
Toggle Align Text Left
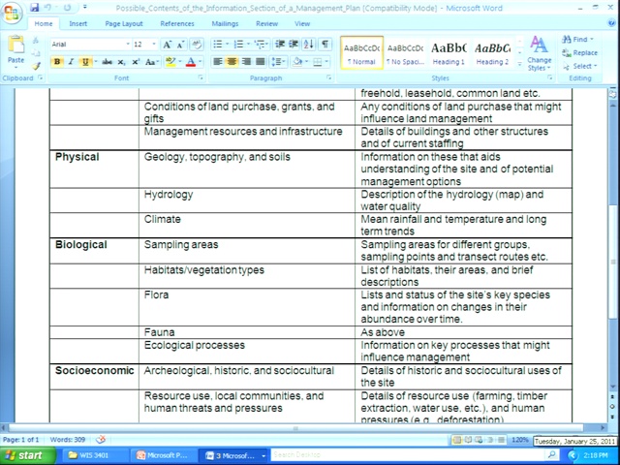217,62
